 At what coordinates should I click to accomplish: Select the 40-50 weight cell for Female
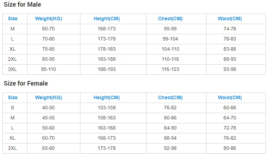click(48, 108)
